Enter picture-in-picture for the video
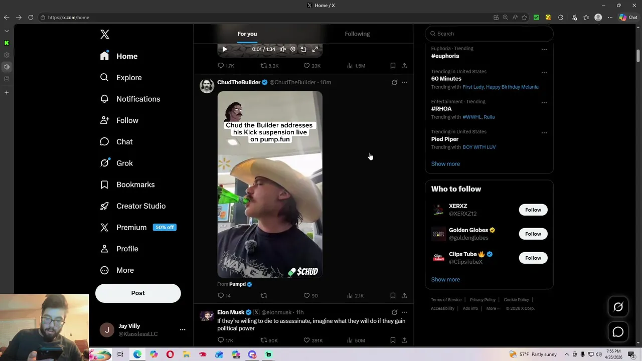The height and width of the screenshot is (361, 642). tap(303, 49)
